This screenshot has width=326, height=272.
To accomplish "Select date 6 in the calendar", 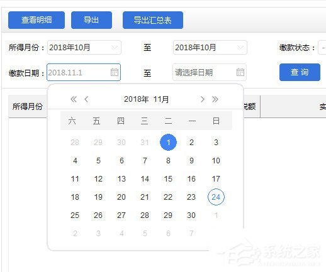I will click(x=121, y=161).
